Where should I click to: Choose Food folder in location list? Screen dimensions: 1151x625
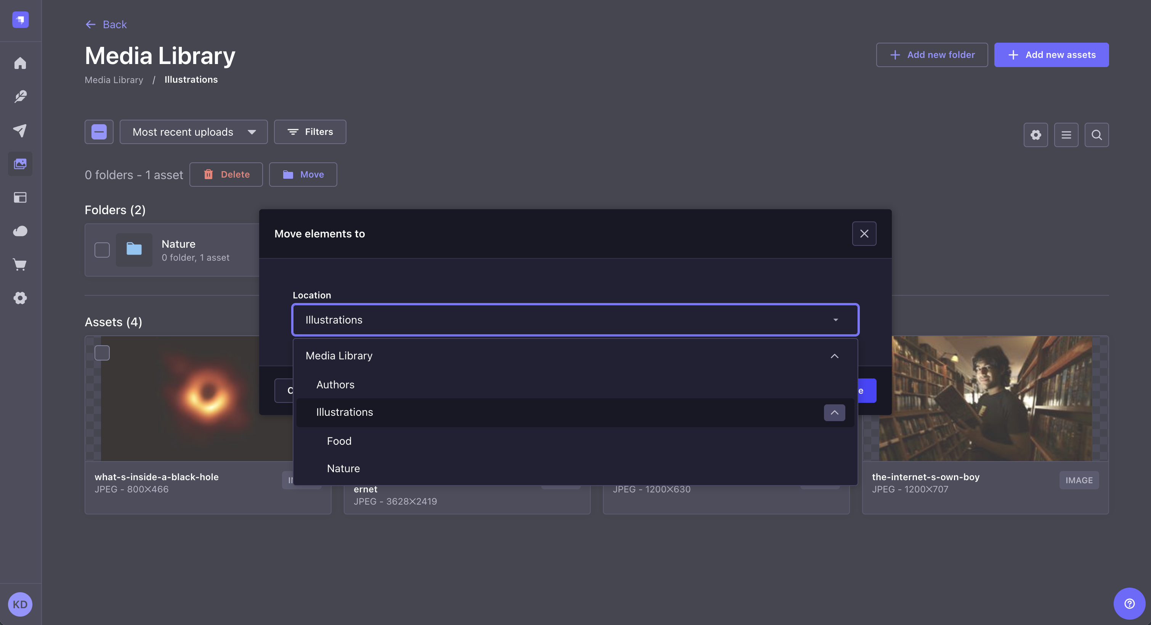[x=339, y=441]
